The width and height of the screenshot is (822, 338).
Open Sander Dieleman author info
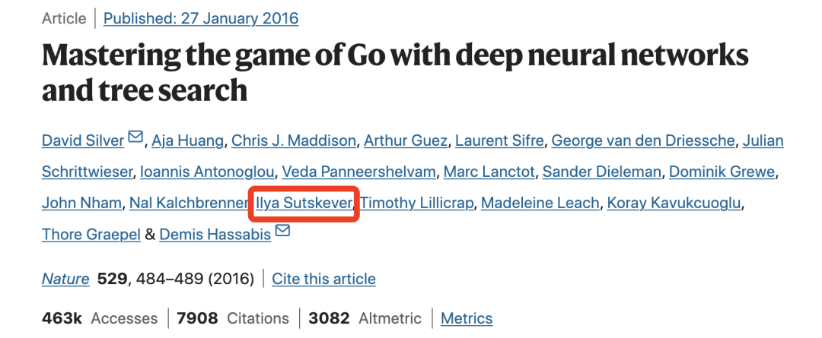pos(602,172)
